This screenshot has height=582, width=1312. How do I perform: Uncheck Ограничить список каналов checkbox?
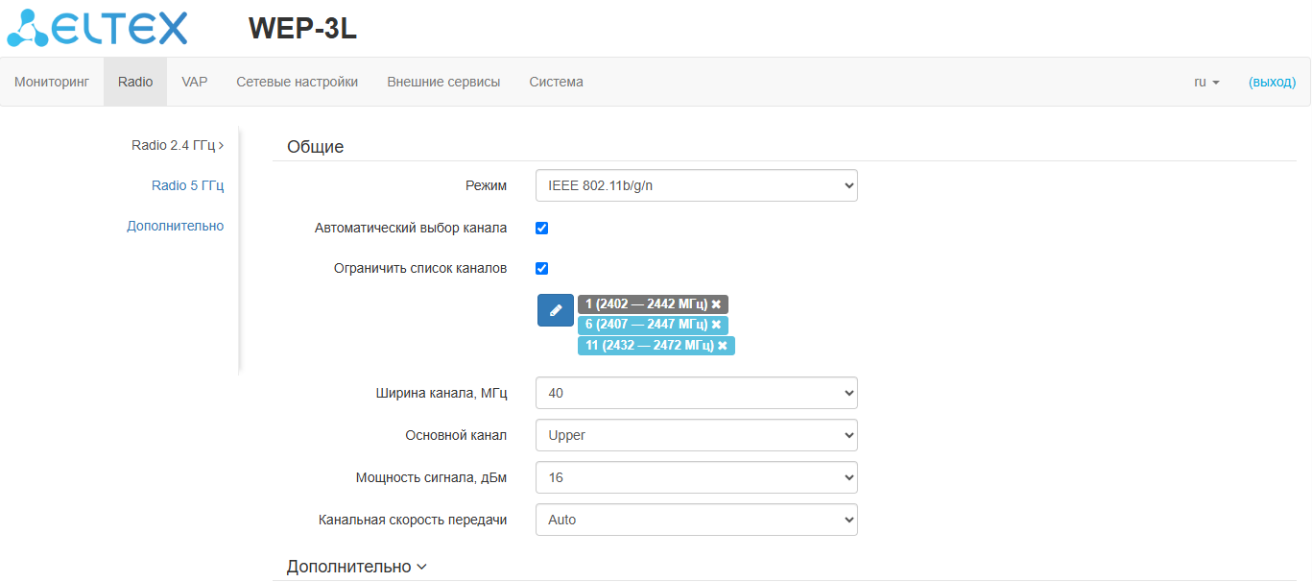(541, 269)
